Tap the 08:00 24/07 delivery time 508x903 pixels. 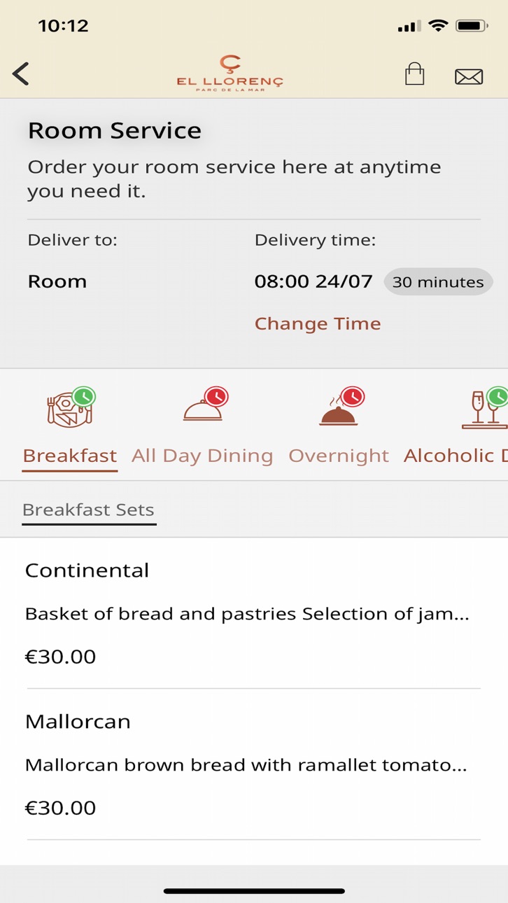click(313, 281)
